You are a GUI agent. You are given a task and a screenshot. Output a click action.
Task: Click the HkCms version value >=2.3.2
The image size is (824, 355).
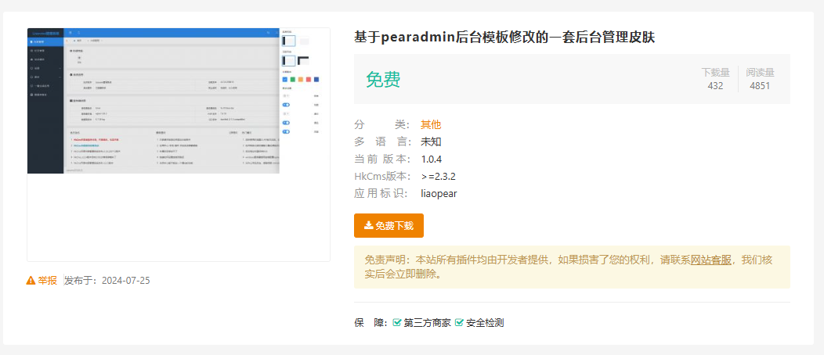(439, 176)
